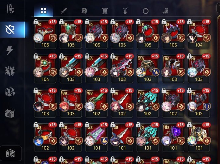This screenshot has width=220, height=164.
Task: Open the crafting burst sidebar icon
Action: [x=10, y=71]
